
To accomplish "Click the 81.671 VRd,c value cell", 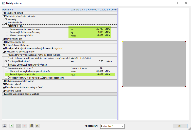I will (97, 71).
